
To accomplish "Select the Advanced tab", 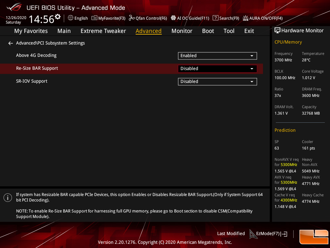I will (149, 31).
